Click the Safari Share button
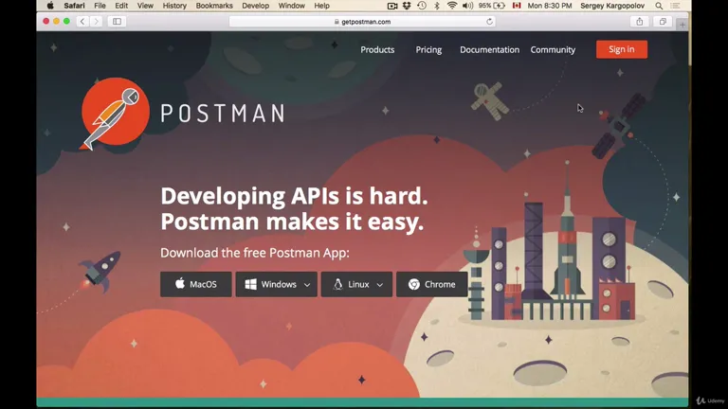 640,22
